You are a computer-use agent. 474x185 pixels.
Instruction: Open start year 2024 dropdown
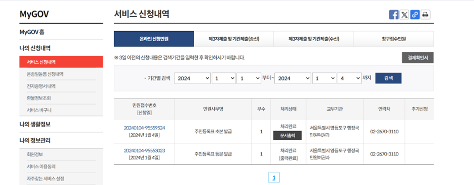point(192,78)
